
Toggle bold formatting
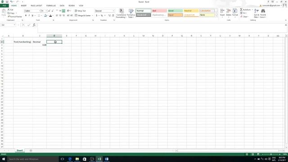tap(26, 16)
